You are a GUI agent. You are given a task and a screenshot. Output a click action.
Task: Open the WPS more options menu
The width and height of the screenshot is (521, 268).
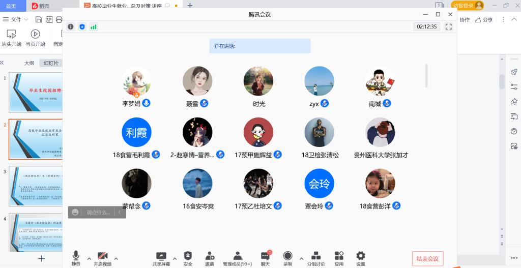[x=503, y=20]
